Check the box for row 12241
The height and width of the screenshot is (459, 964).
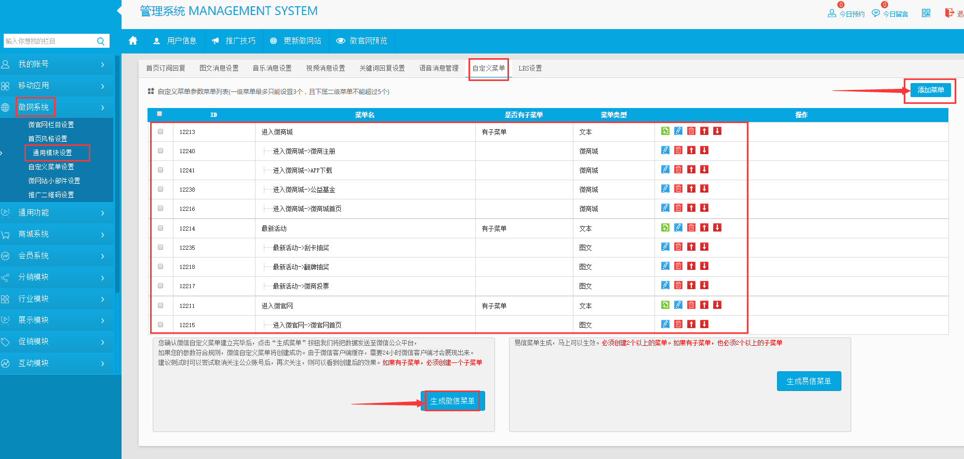coord(160,170)
